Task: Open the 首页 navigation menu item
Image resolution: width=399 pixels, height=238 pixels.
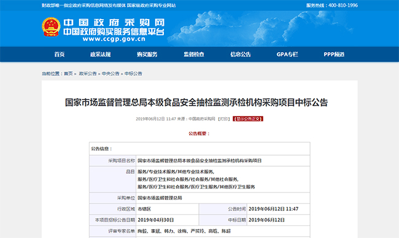Action: [60, 55]
